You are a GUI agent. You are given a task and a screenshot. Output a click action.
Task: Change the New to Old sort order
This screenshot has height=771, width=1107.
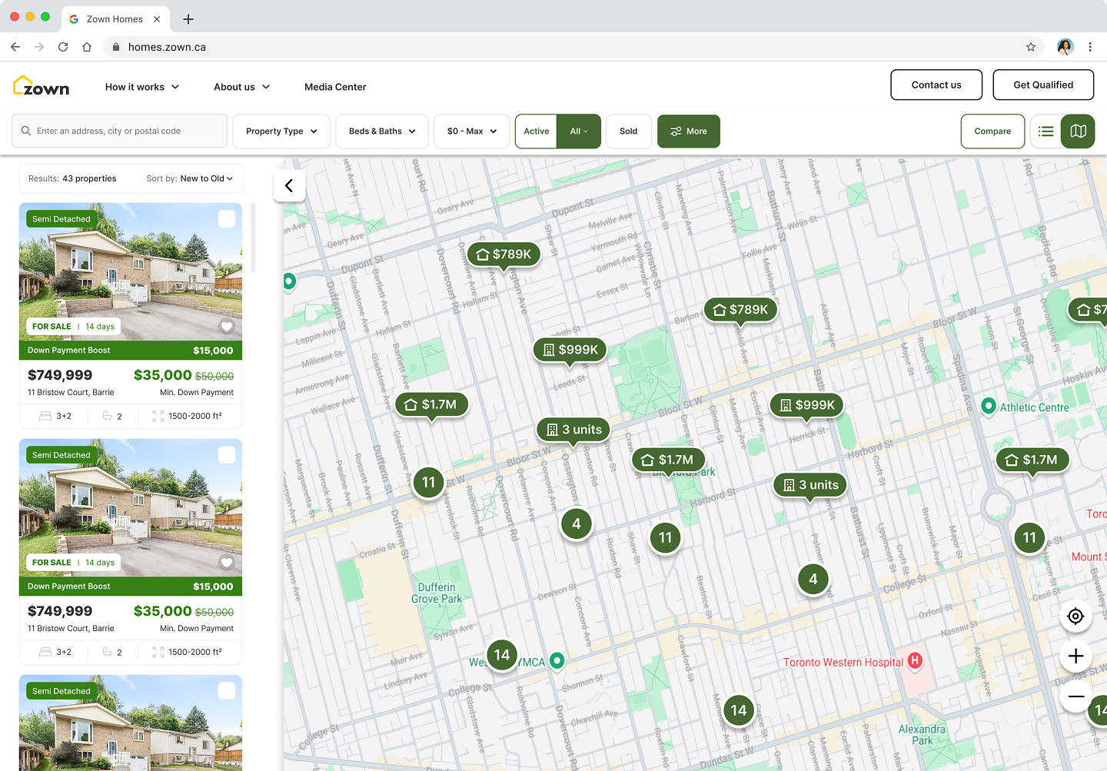[x=206, y=179]
